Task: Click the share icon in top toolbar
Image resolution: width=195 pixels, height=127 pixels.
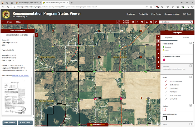Action: coord(138,22)
